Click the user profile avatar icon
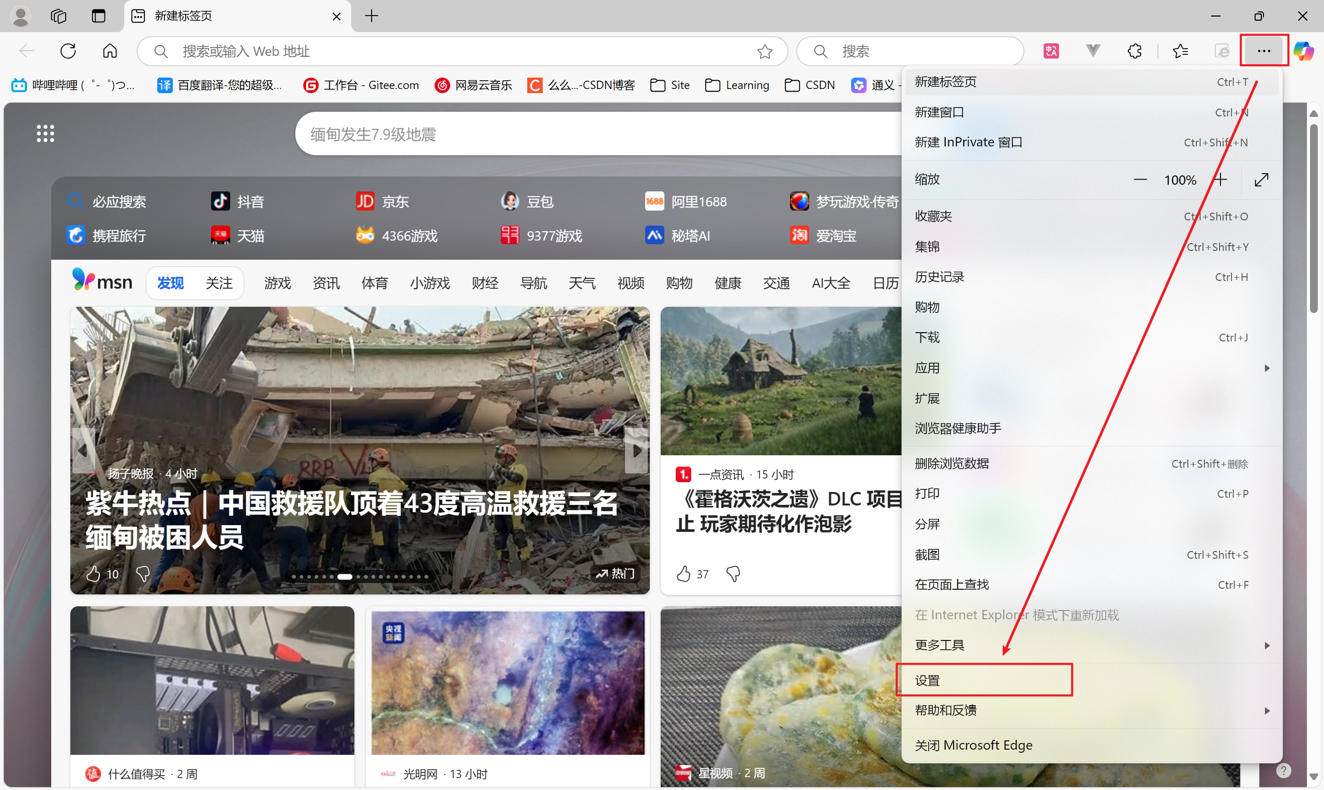 pos(21,16)
